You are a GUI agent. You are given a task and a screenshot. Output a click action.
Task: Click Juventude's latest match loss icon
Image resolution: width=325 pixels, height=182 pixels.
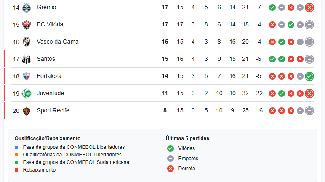309,94
